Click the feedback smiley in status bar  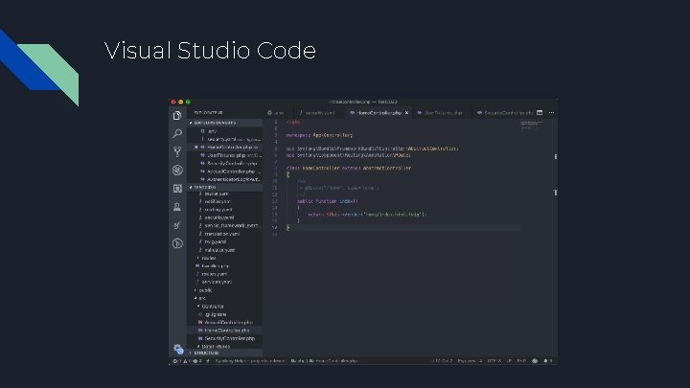pyautogui.click(x=535, y=361)
